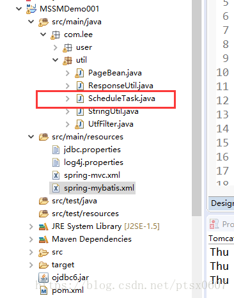Expand the ScheduleTask.java node
The image size is (234, 298).
[68, 98]
